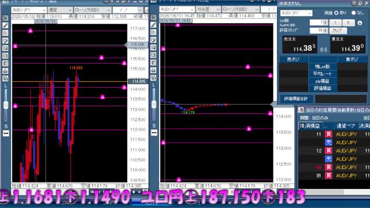The image size is (370, 208).
Task: Select the pencil drawing tool in left chart
Action: [x=5, y=25]
